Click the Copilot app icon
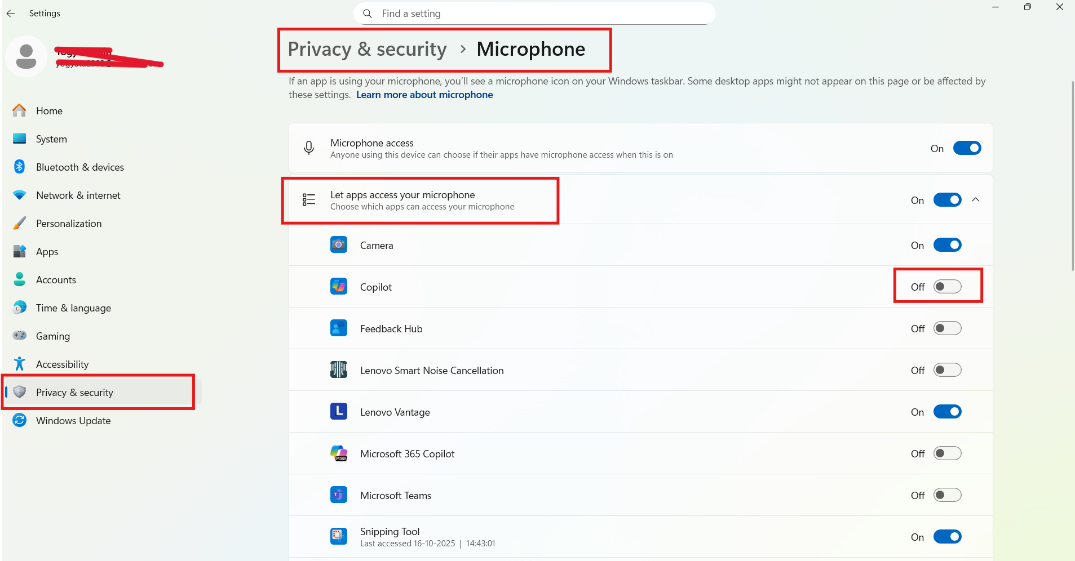The image size is (1075, 561). pyautogui.click(x=339, y=286)
